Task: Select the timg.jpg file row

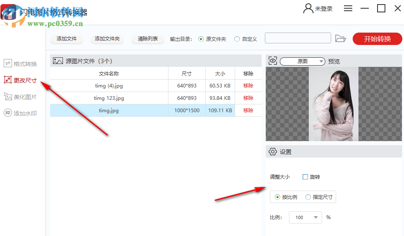Action: pos(156,111)
